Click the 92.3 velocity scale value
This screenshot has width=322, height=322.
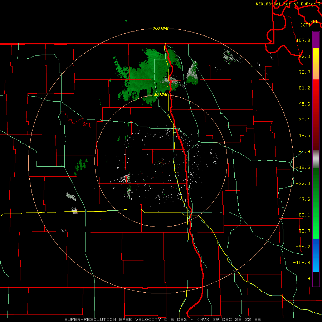click(304, 56)
